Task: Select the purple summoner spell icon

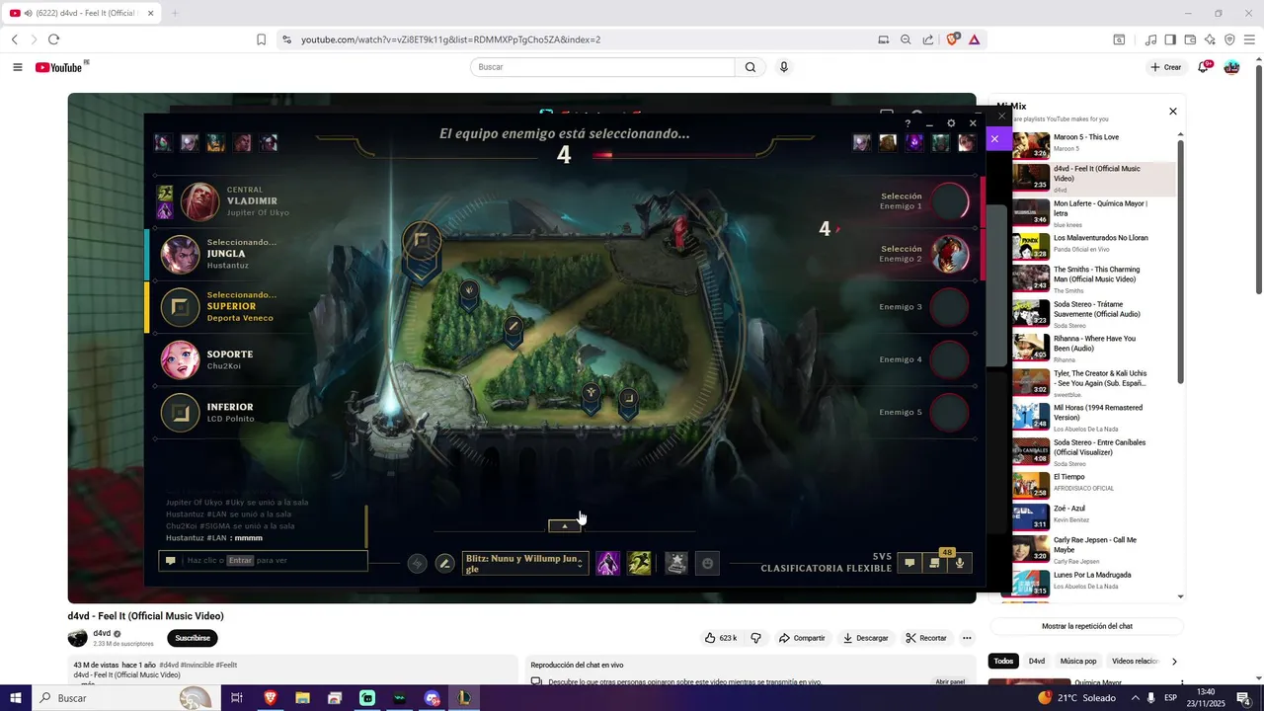Action: click(x=607, y=563)
